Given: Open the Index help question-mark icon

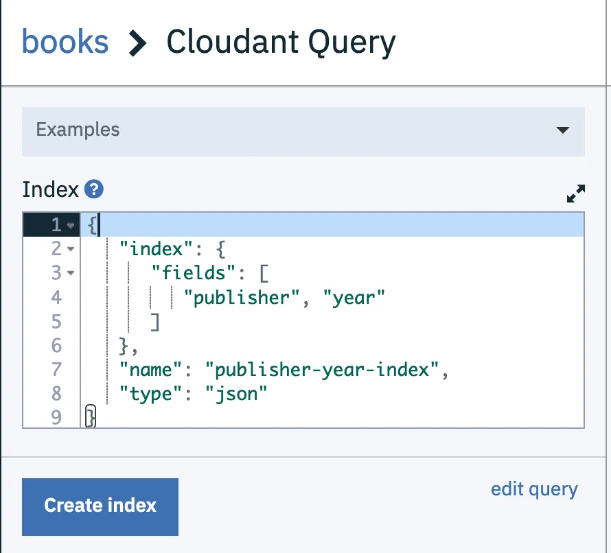Looking at the screenshot, I should coord(94,189).
